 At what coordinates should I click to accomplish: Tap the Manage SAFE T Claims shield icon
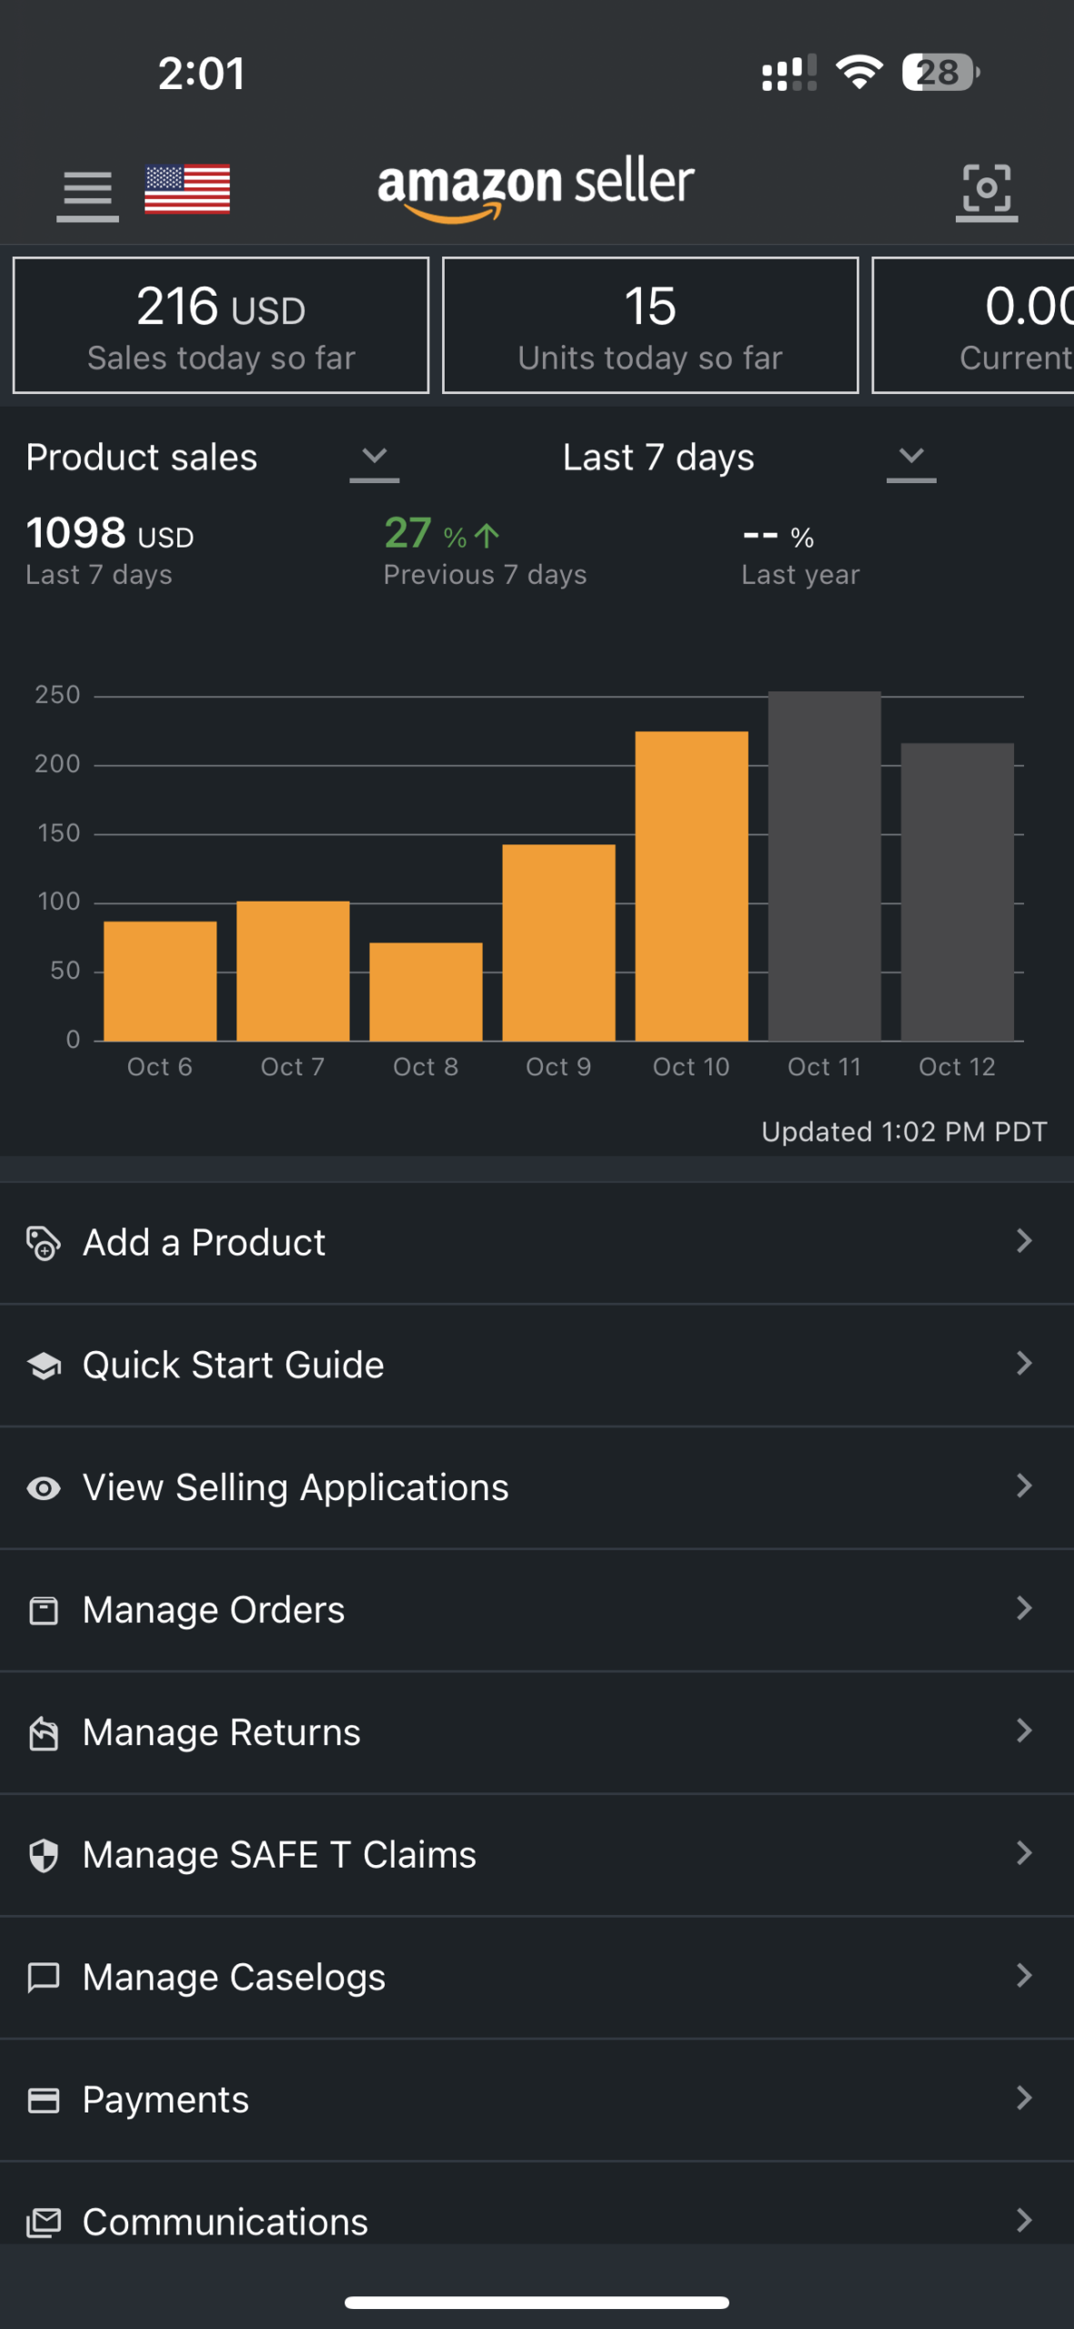[44, 1856]
